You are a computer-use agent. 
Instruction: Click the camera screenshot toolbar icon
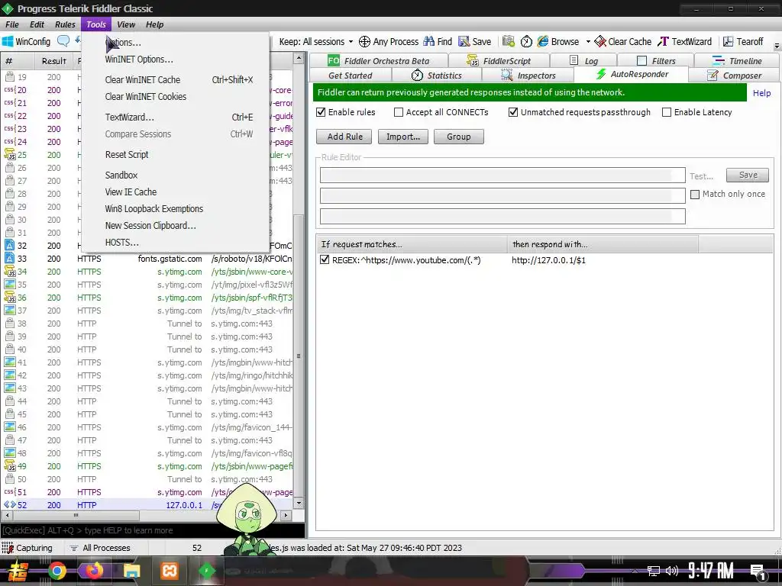508,41
